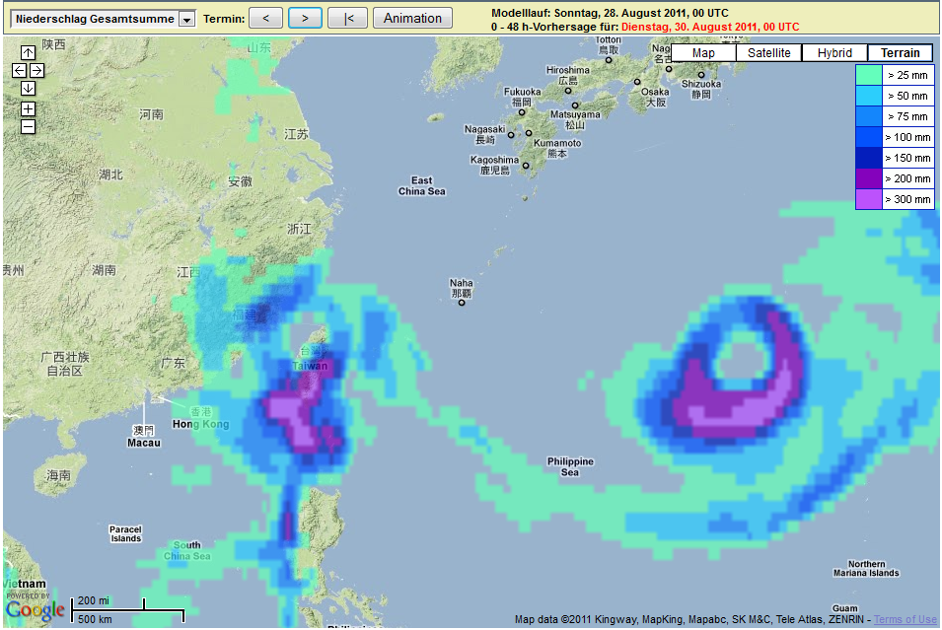Select the Hybrid map view
This screenshot has width=942, height=630.
coord(834,53)
